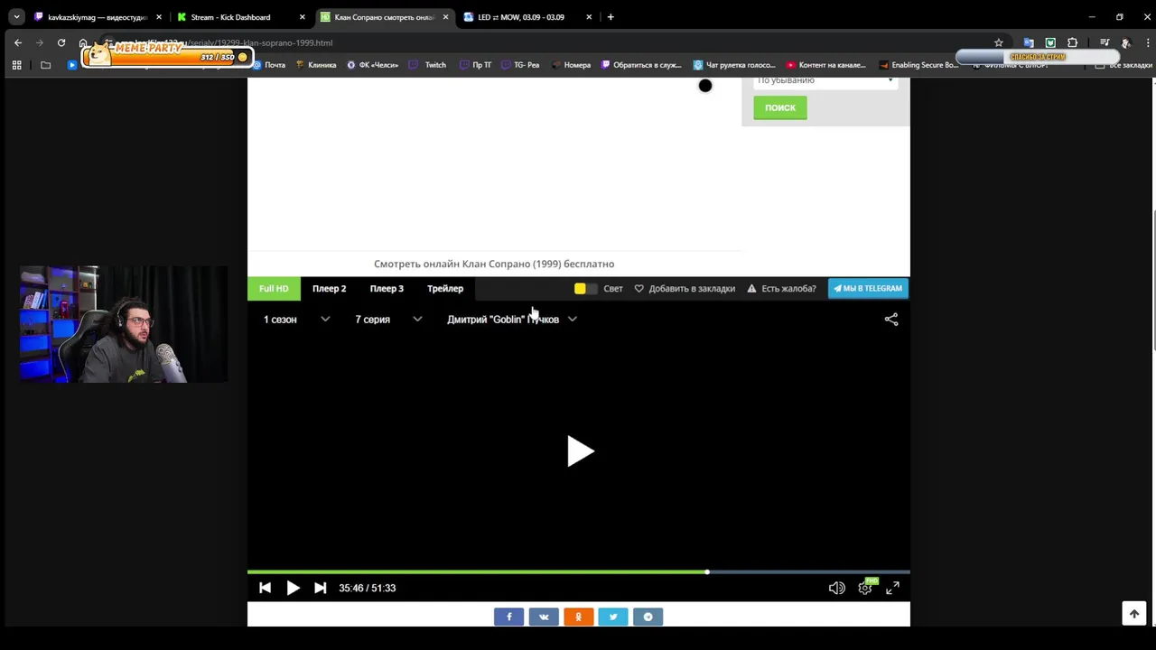Add the show to bookmarks (Добавить в закладки)

pos(685,289)
